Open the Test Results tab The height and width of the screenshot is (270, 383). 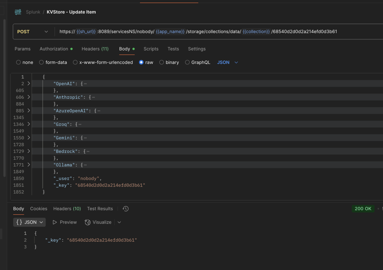[100, 209]
